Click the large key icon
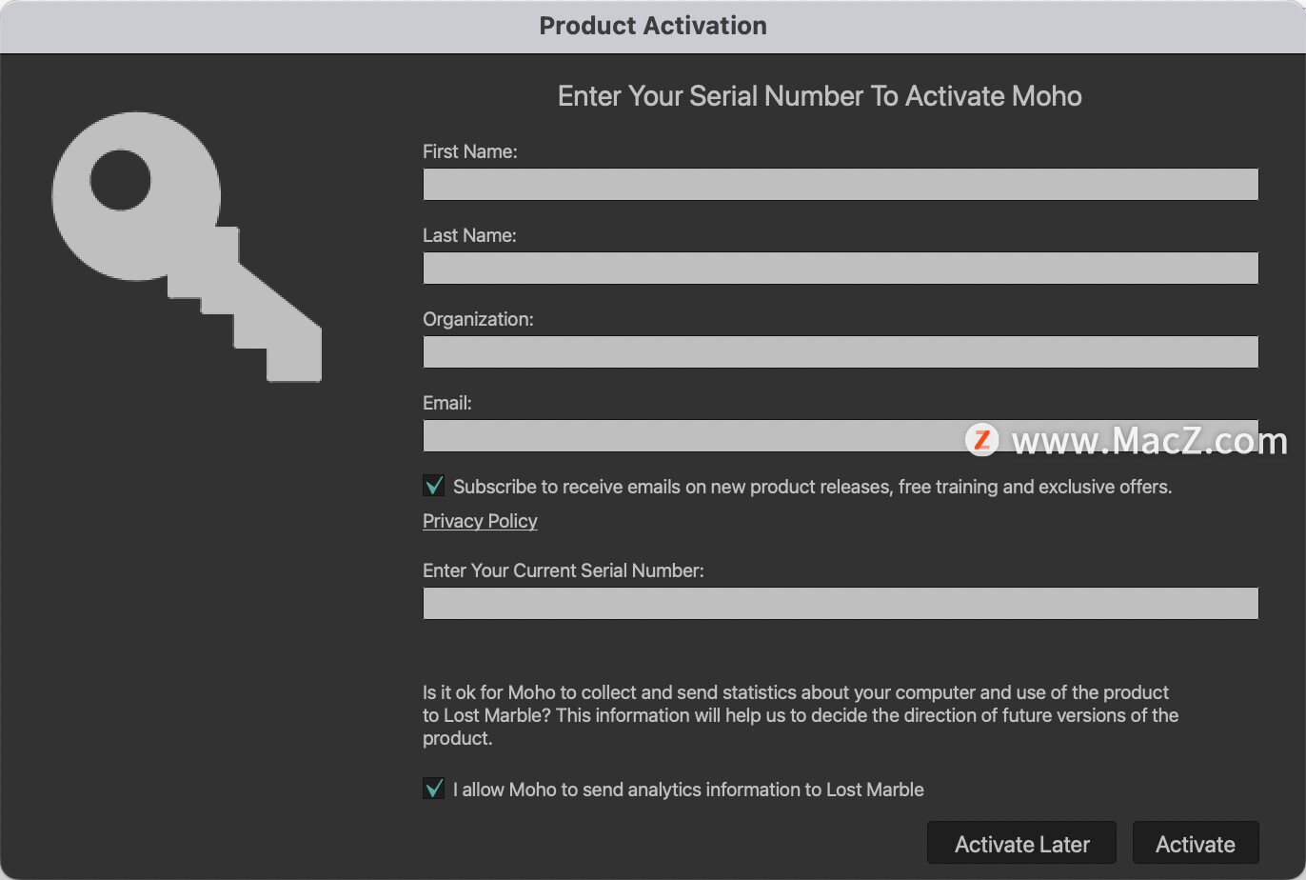This screenshot has height=880, width=1306. pyautogui.click(x=187, y=247)
